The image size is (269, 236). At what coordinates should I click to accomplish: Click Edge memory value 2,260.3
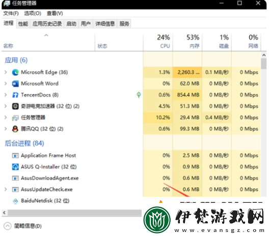pyautogui.click(x=187, y=72)
